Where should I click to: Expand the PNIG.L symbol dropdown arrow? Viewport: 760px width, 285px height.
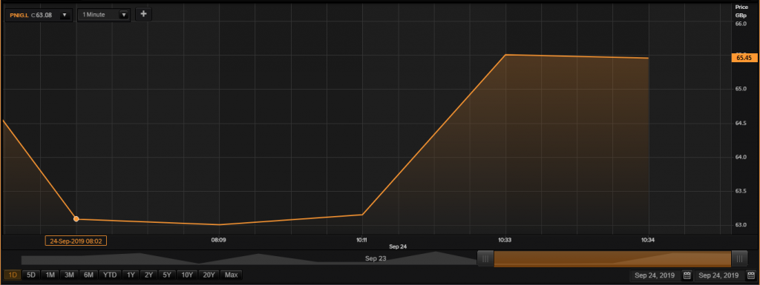coord(64,16)
